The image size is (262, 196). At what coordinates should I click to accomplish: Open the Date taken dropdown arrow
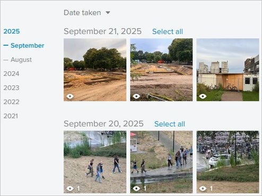[108, 13]
